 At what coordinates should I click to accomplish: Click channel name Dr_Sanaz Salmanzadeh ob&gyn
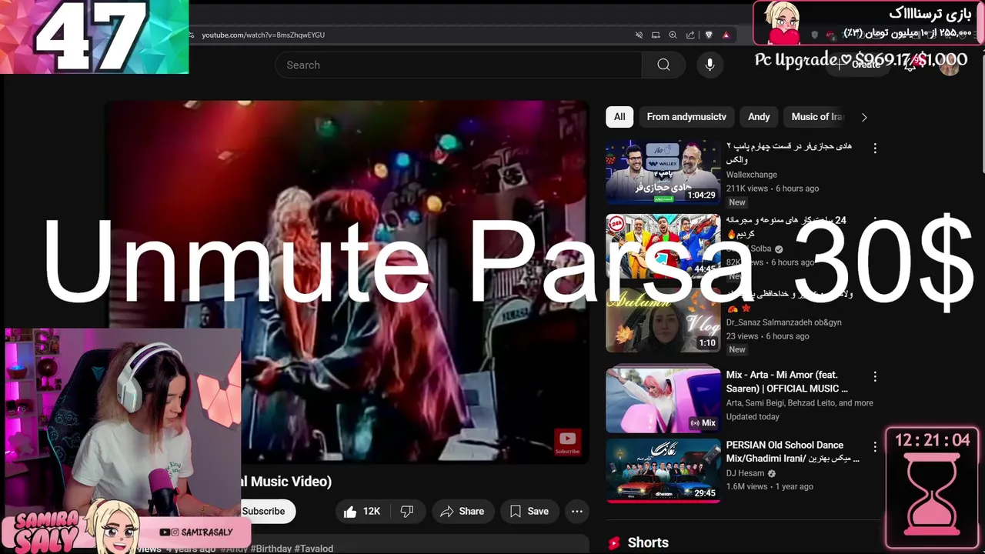click(783, 322)
